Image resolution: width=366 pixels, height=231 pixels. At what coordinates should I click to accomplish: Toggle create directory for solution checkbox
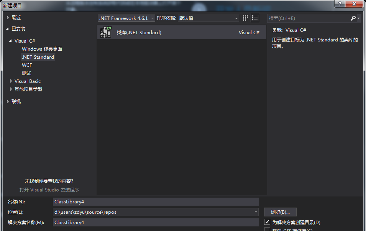pos(267,222)
